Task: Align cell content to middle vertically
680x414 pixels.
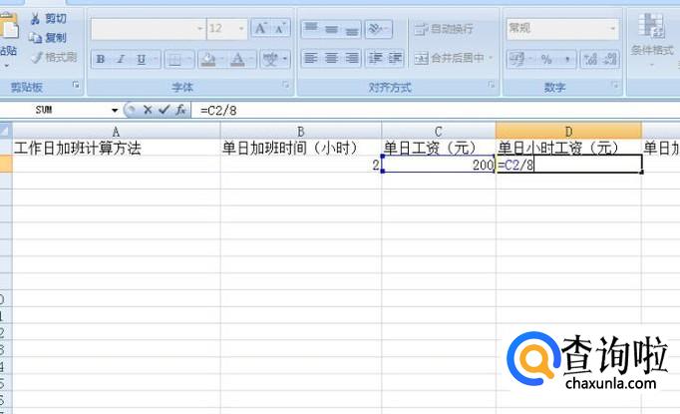Action: (x=331, y=29)
